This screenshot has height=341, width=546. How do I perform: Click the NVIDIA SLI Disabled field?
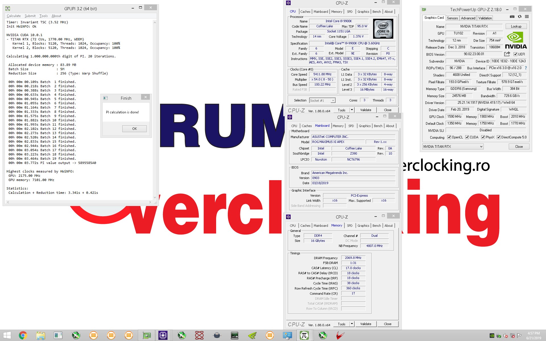point(486,130)
